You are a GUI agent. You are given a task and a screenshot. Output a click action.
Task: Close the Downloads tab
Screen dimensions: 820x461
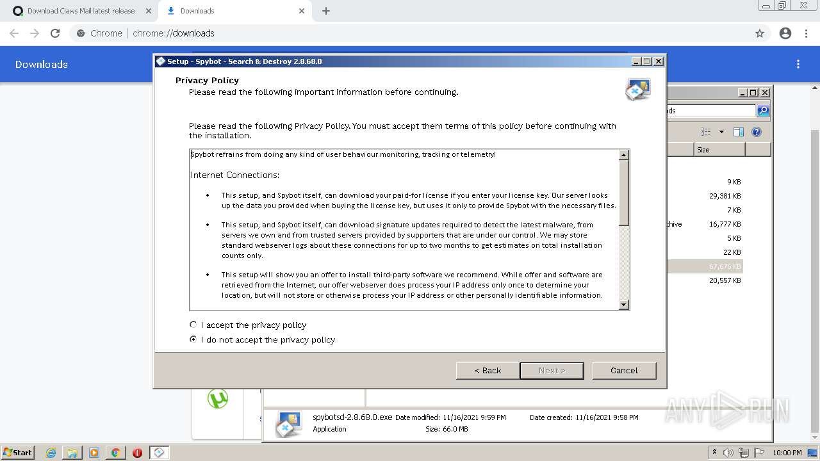tap(302, 11)
